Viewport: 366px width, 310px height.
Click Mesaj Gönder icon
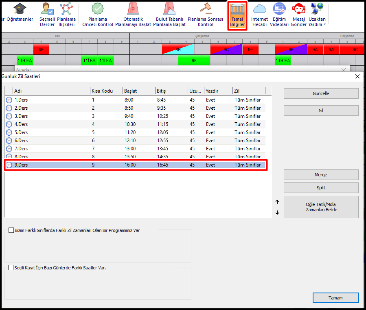click(298, 15)
